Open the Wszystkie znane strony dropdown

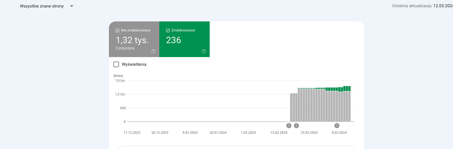[x=46, y=6]
